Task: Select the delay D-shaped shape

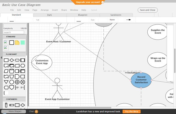Action: coord(17,77)
